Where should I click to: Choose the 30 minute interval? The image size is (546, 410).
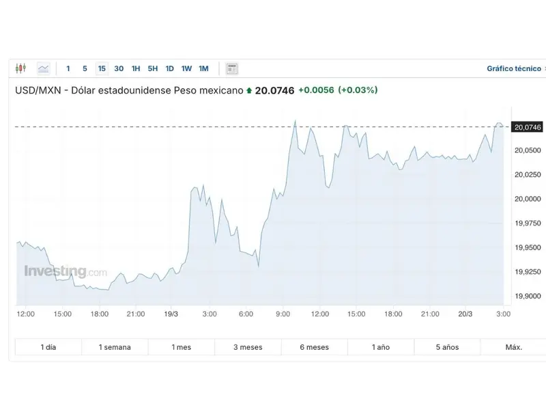119,68
